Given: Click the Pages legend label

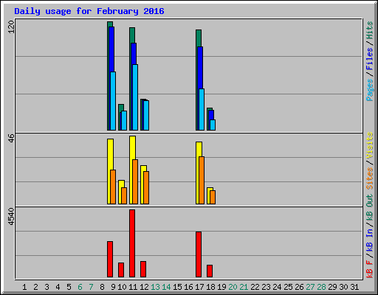Looking at the screenshot, I should 370,90.
